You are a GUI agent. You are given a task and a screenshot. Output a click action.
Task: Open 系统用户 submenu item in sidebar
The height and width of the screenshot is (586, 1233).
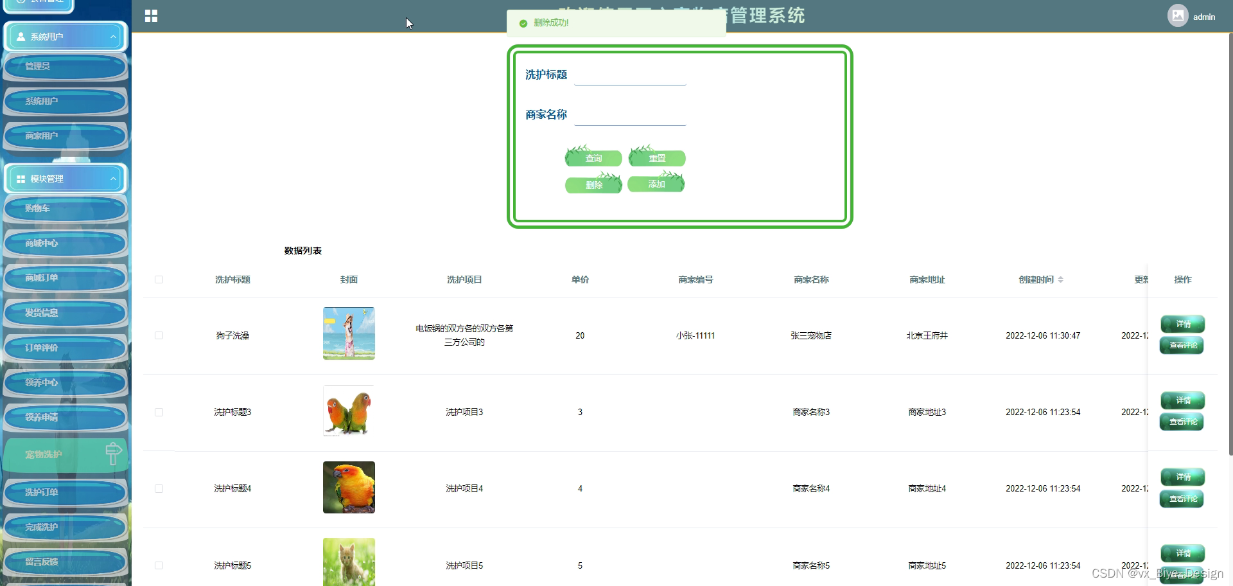click(x=66, y=101)
